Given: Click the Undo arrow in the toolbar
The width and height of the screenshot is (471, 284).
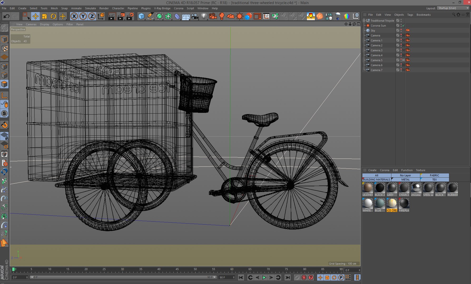Looking at the screenshot, I should tap(6, 16).
